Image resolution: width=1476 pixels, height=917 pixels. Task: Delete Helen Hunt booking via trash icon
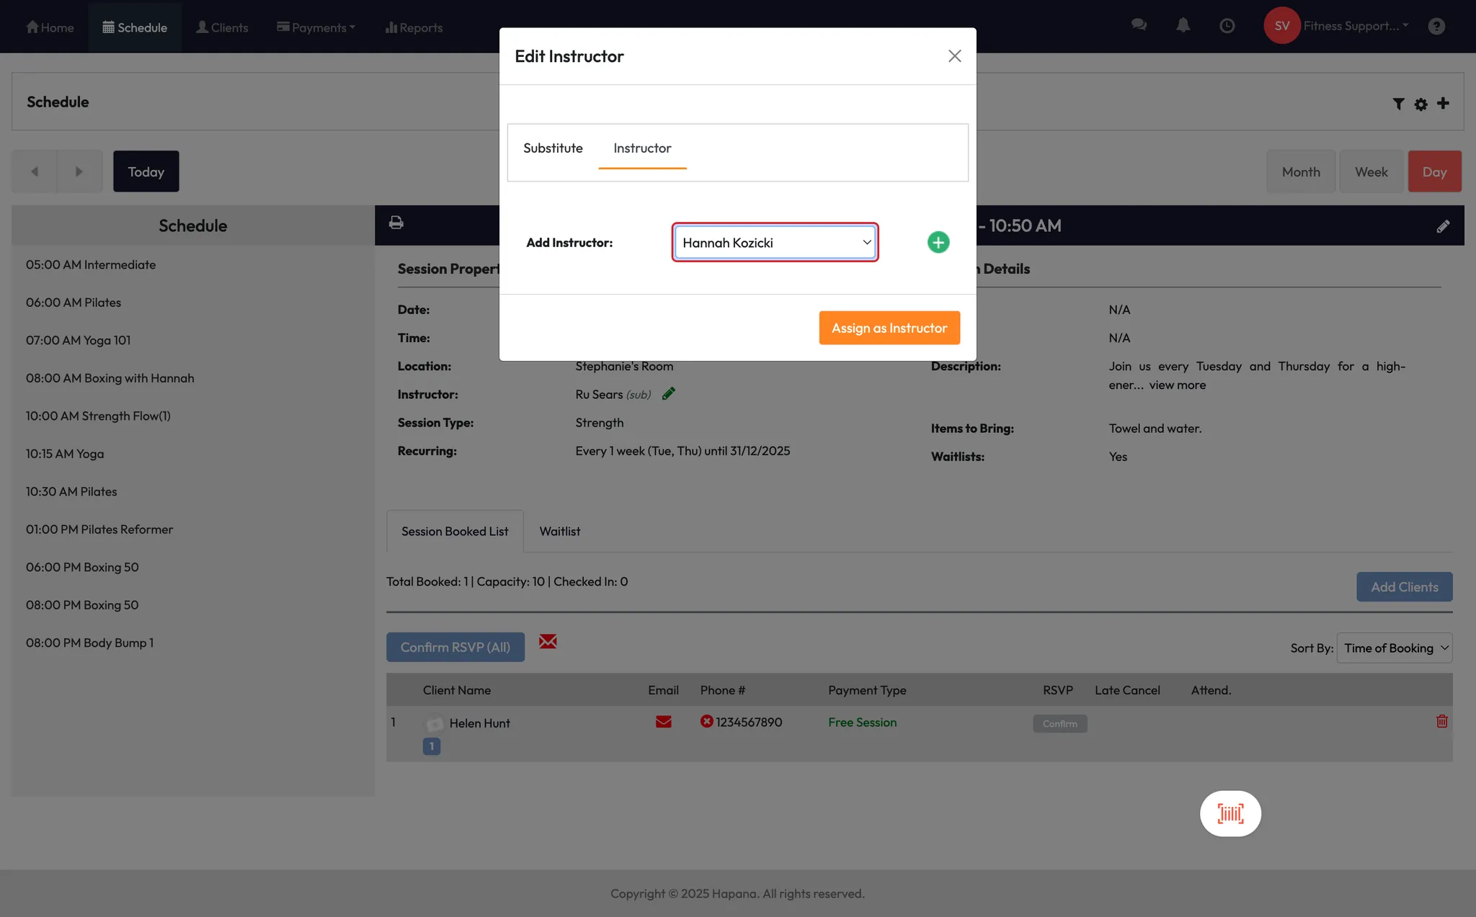point(1441,721)
